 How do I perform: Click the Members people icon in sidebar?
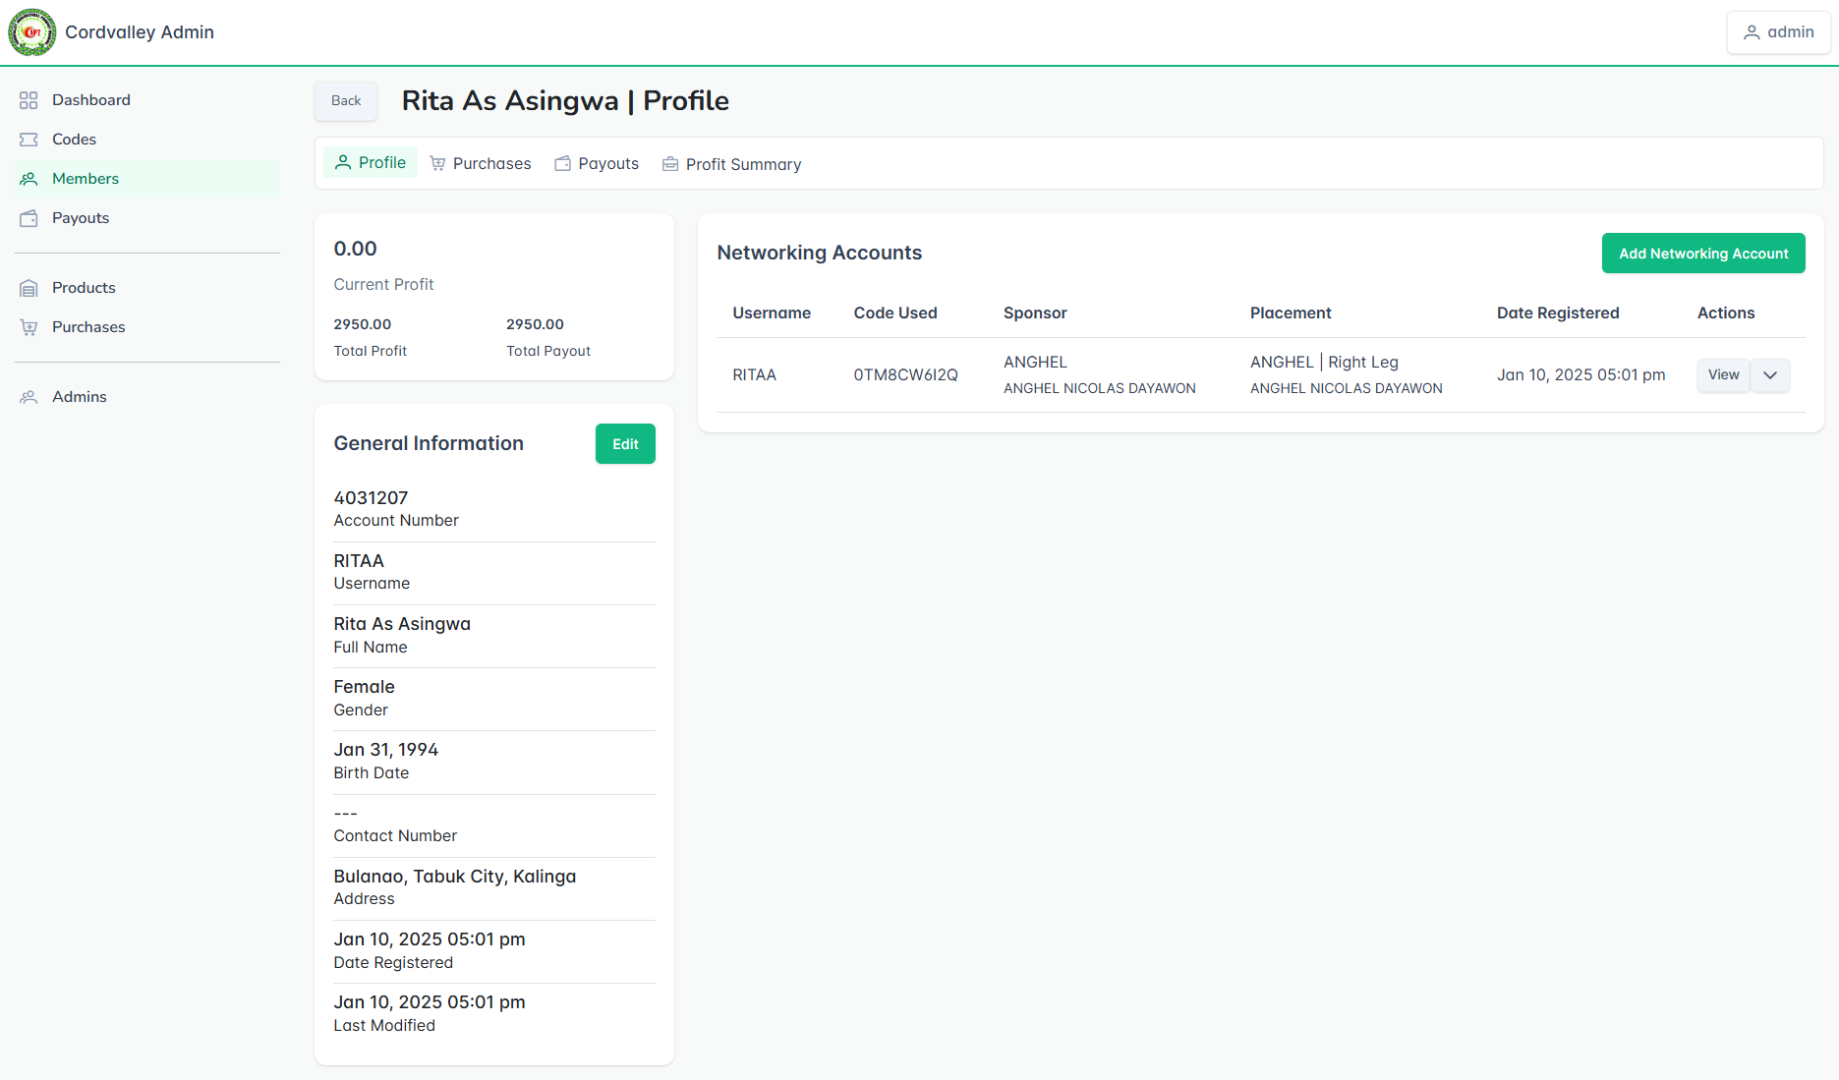28,178
